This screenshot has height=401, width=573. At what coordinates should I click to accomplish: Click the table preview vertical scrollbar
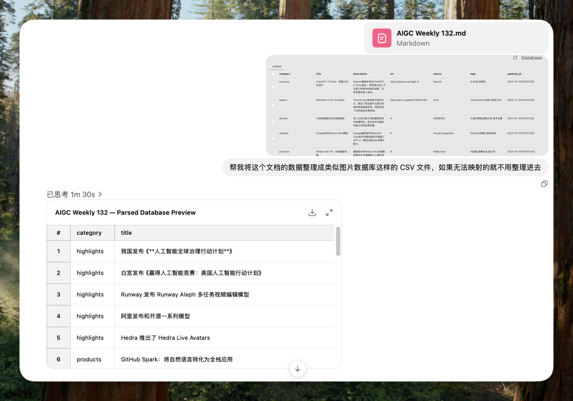pyautogui.click(x=338, y=242)
